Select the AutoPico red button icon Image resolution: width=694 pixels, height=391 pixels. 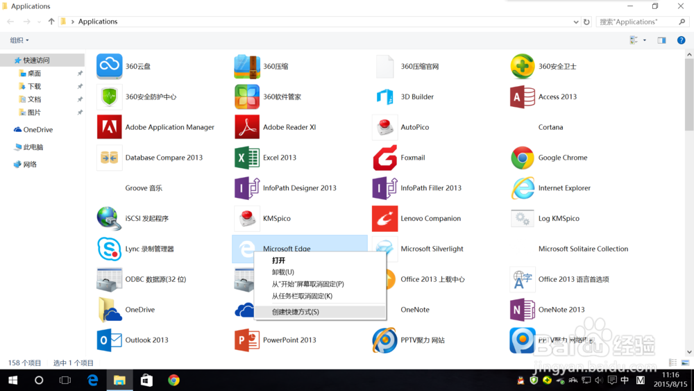pyautogui.click(x=384, y=127)
